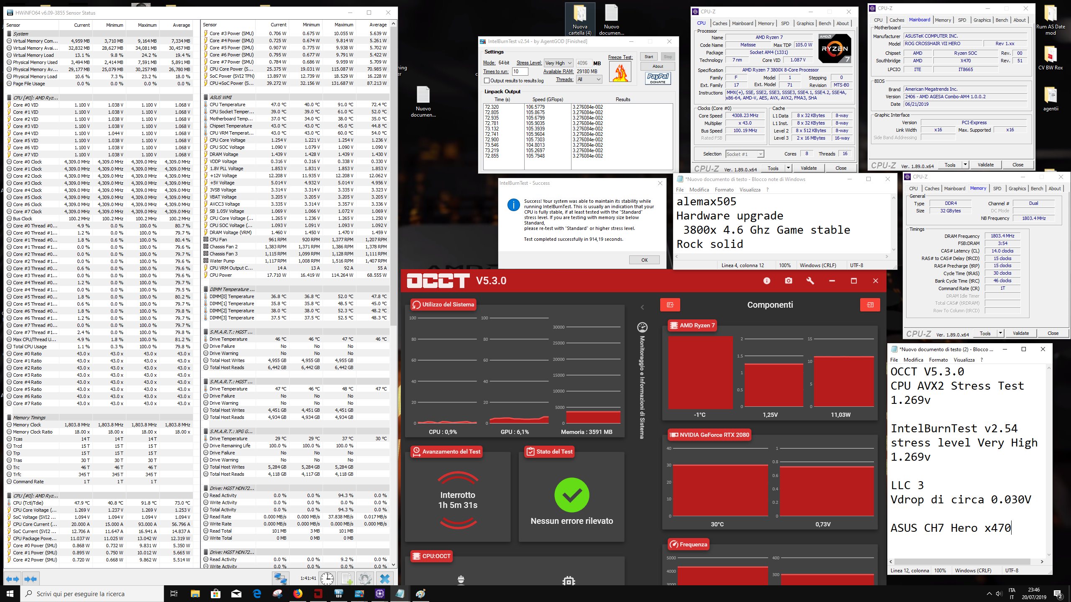
Task: Click the HWiNFO collapse columns arrows icon
Action: (x=31, y=579)
